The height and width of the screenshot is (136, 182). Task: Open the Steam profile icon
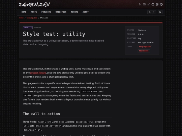(x=161, y=4)
